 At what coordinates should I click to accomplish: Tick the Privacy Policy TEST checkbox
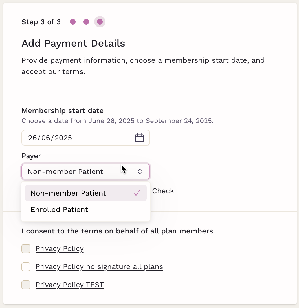coord(26,285)
